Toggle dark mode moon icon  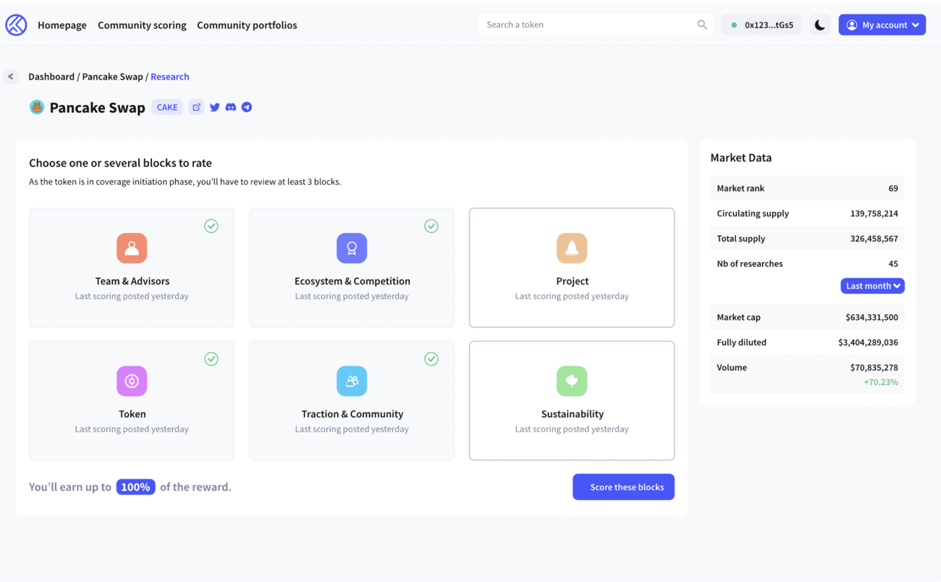click(x=819, y=25)
